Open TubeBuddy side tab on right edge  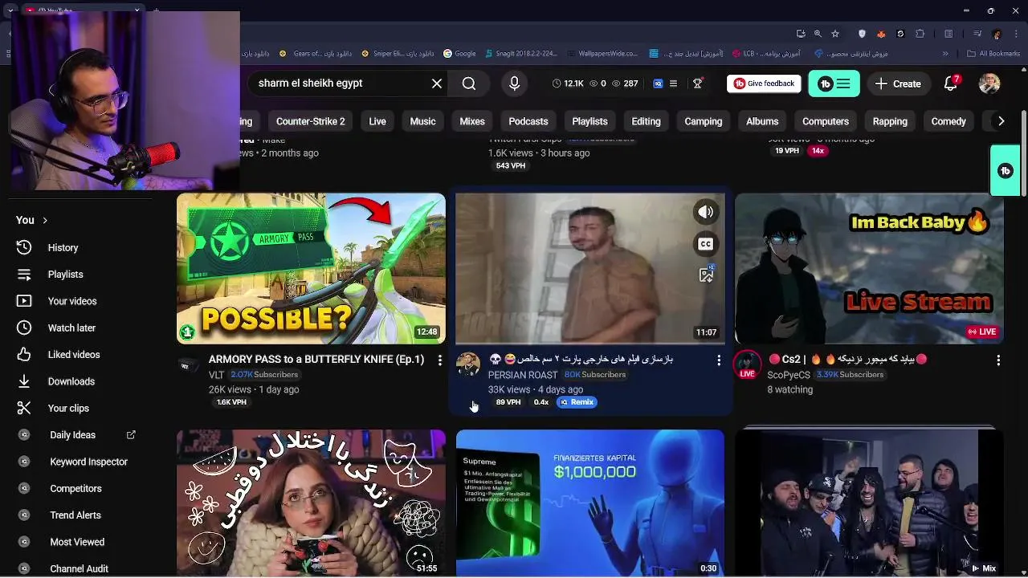tap(1006, 170)
